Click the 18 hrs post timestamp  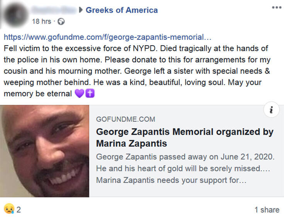tap(41, 22)
